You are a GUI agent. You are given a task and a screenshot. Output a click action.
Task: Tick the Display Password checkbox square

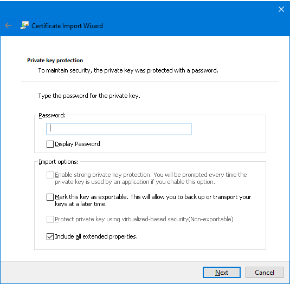tap(50, 144)
